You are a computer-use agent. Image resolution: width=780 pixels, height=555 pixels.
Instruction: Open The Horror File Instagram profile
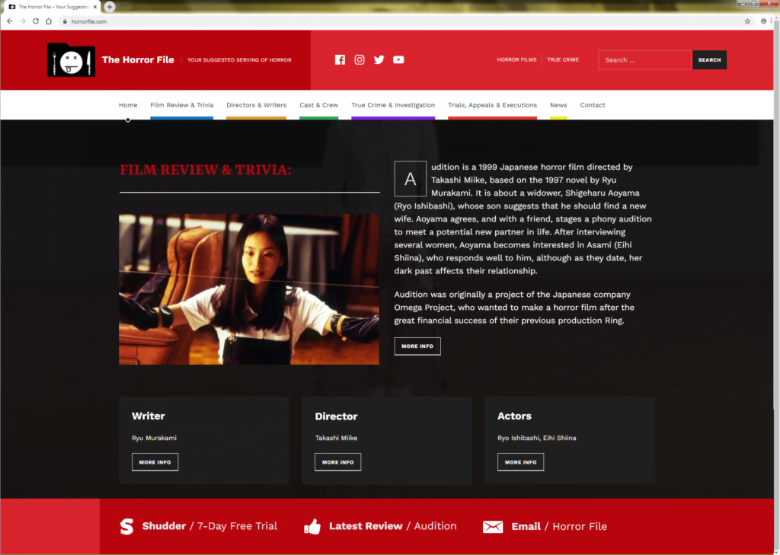(360, 59)
